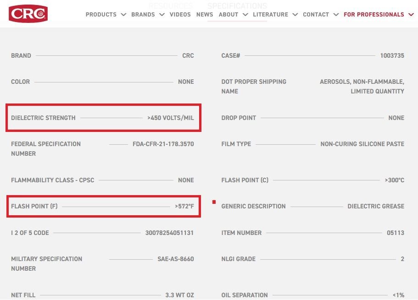Click the Brands navigation label

(x=143, y=15)
